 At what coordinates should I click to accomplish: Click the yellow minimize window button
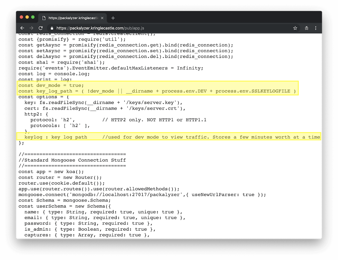pyautogui.click(x=27, y=17)
